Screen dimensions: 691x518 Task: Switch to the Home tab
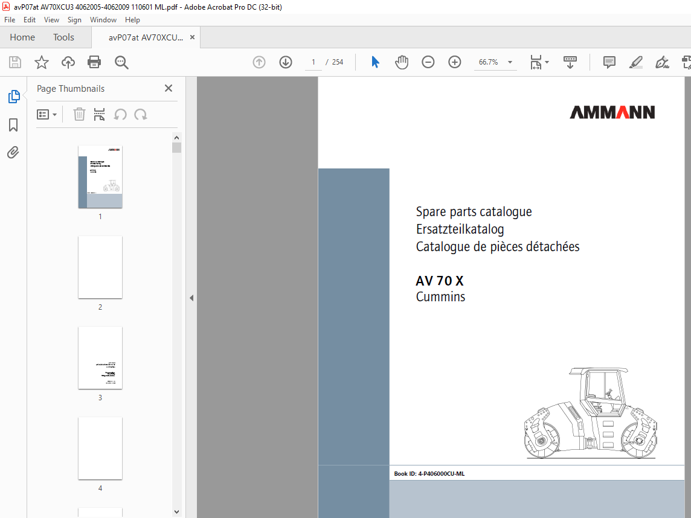point(22,37)
